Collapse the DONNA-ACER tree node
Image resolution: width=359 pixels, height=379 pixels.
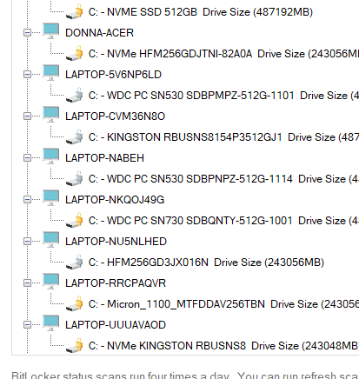pyautogui.click(x=27, y=33)
